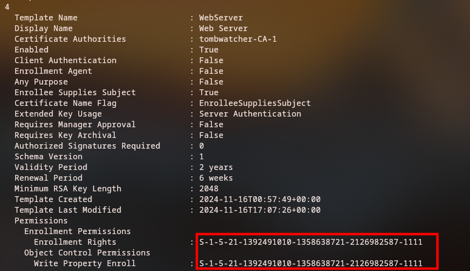The width and height of the screenshot is (470, 271).
Task: Click the 'Requires Manager Approval' label
Action: tap(75, 124)
